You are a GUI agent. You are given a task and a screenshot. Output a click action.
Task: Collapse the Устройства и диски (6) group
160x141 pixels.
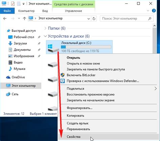45,36
